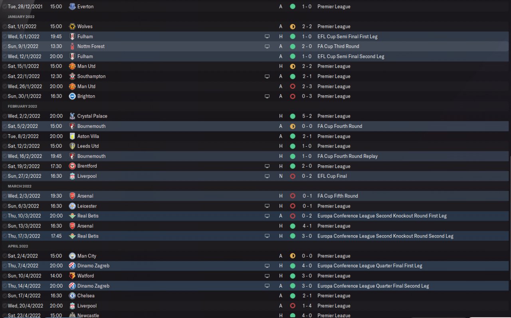Screen dimensions: 511x318
Task: Open the EFL Cup Final competition link
Action: click(x=332, y=176)
